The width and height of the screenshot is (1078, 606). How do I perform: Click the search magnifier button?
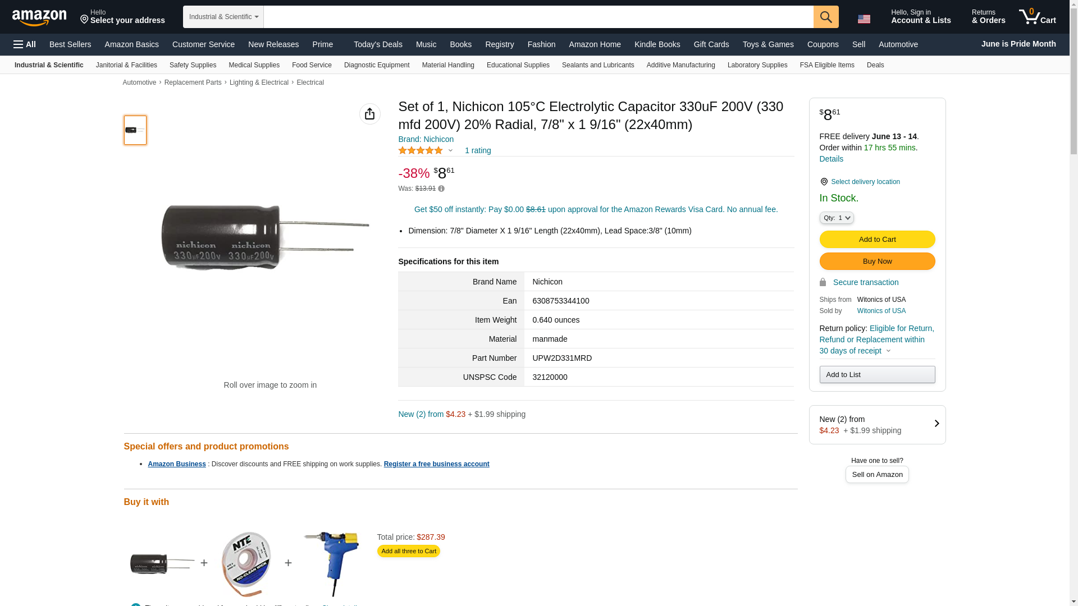[x=826, y=17]
